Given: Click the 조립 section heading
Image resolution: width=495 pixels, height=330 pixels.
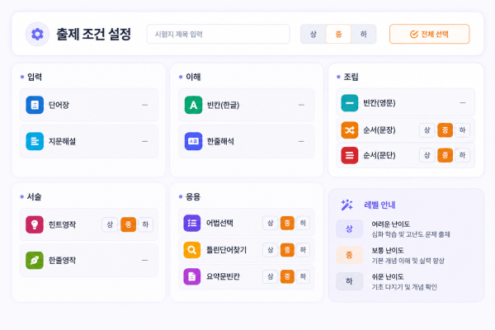Looking at the screenshot, I should click(351, 77).
